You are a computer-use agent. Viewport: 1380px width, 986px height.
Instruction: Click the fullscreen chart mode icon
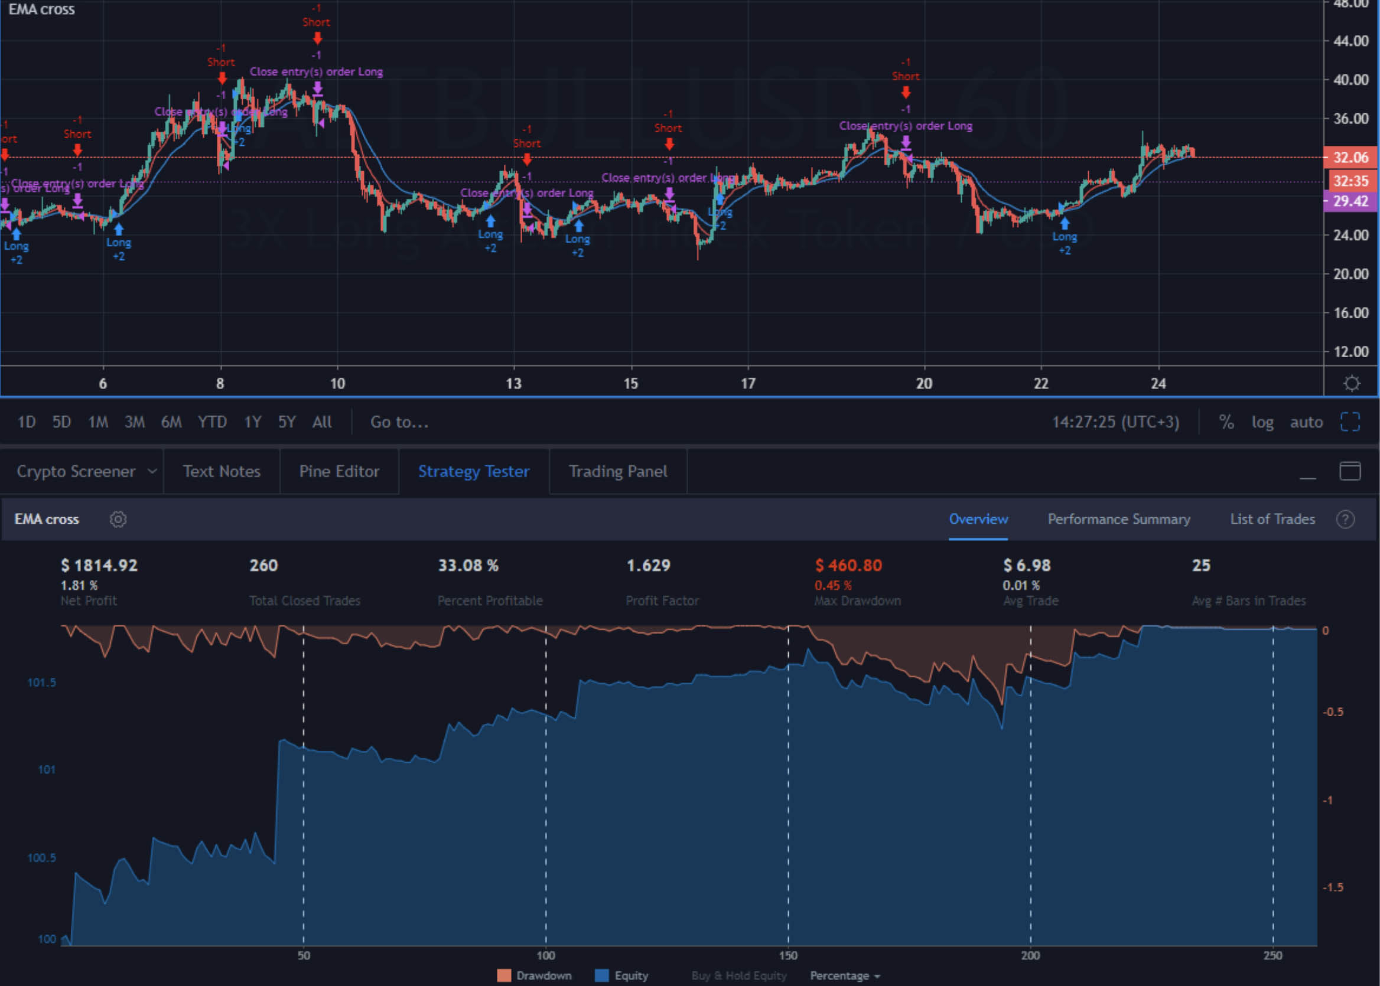[1350, 422]
